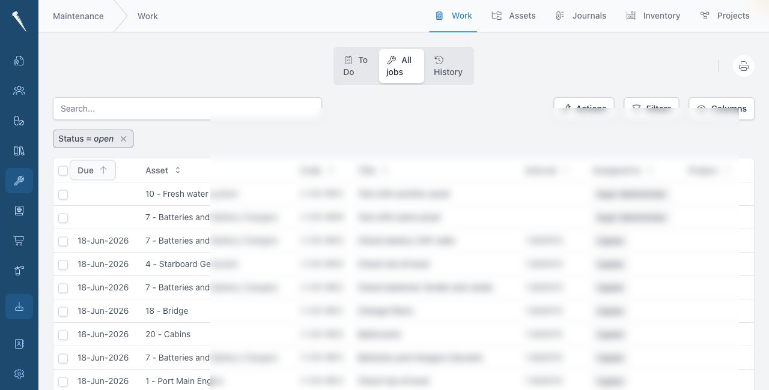The height and width of the screenshot is (390, 769).
Task: Toggle the select-all checkbox in table header
Action: (63, 171)
